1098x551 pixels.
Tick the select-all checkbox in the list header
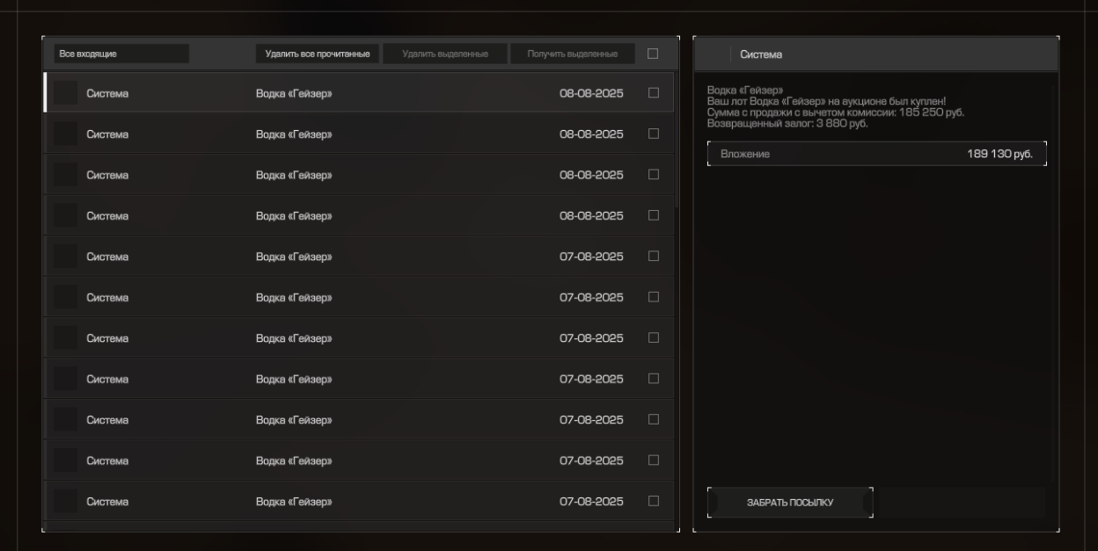pos(653,54)
